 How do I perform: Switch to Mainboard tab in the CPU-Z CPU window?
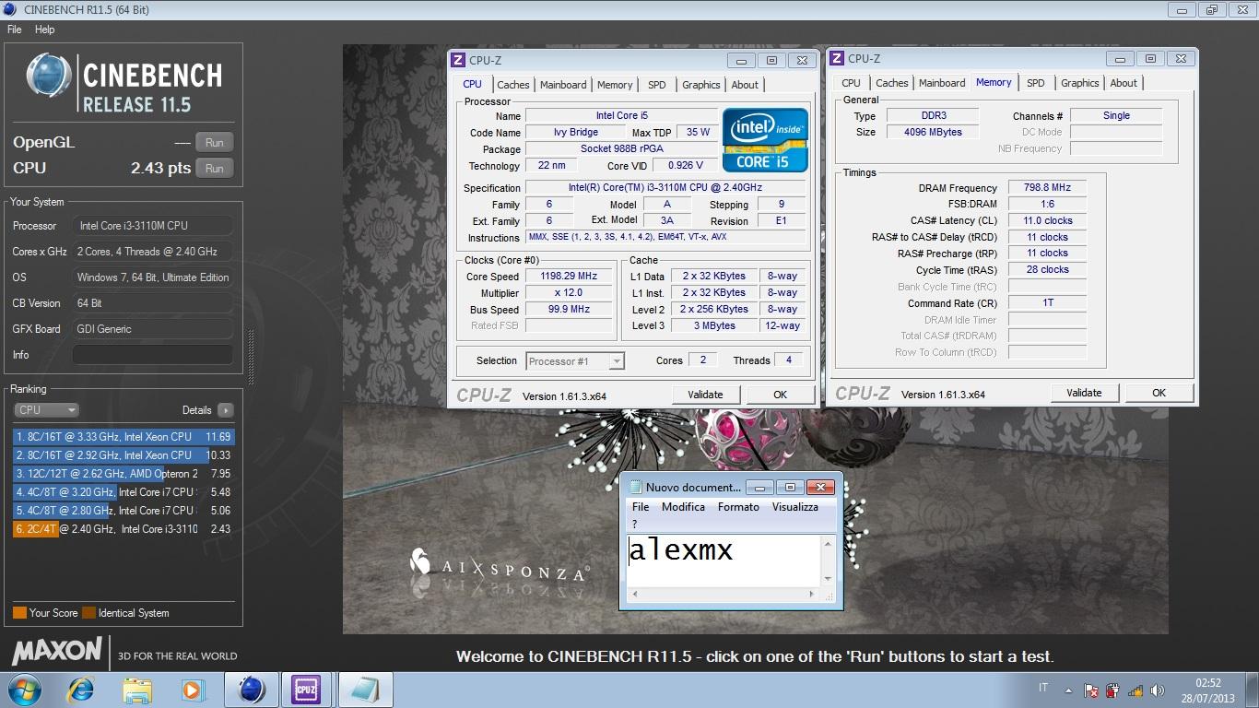[x=563, y=85]
